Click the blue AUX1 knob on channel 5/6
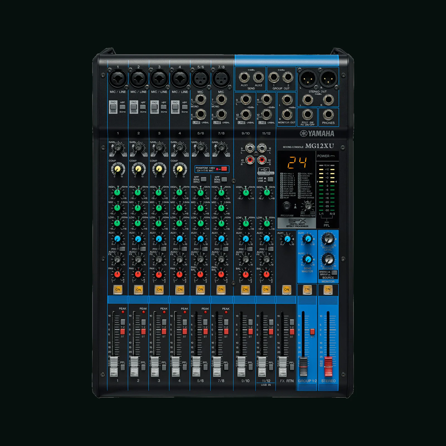446x446 pixels. (x=201, y=239)
